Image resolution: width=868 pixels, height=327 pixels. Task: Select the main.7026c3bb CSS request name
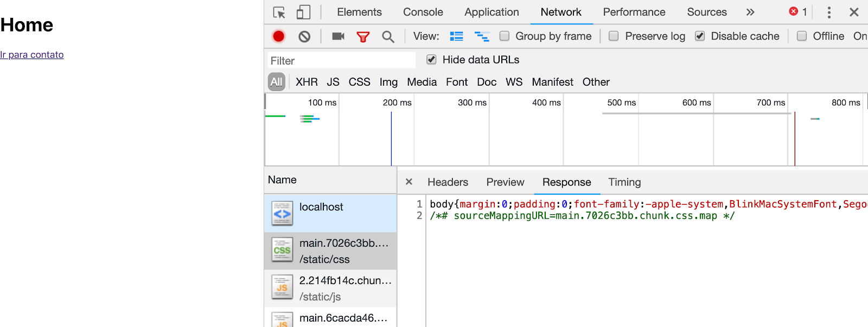point(344,243)
